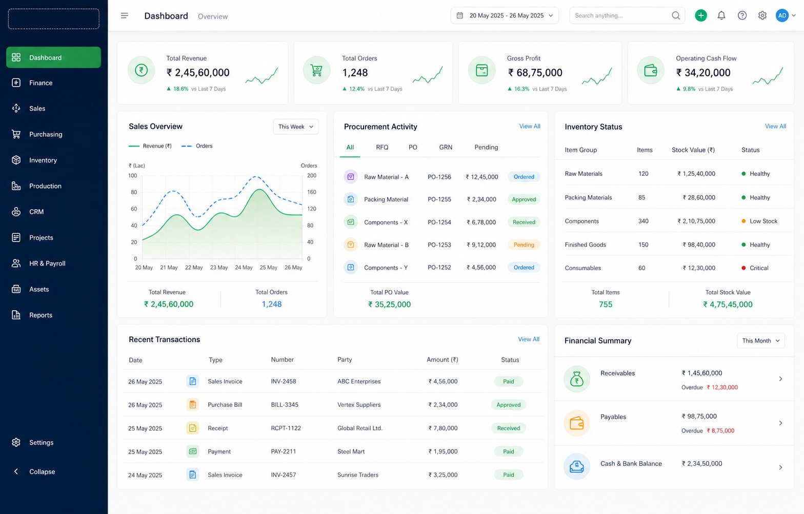Open Assets in sidebar
Viewport: 804px width, 514px height.
pos(53,290)
